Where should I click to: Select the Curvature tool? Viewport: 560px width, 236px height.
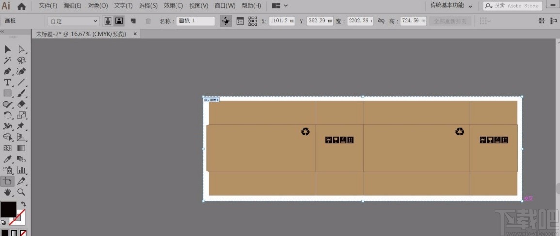(21, 71)
